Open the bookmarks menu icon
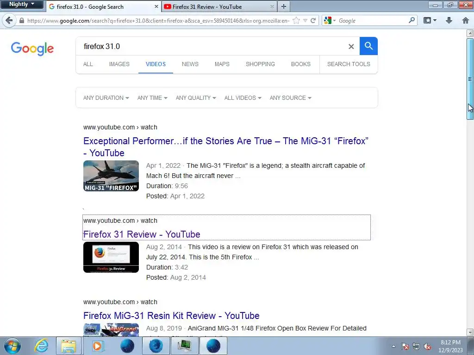This screenshot has height=355, width=474. pos(430,20)
